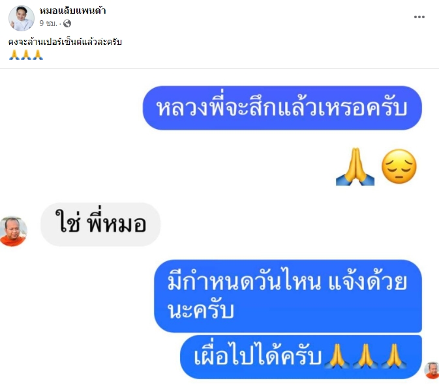
Task: Click the first praying emoji in เผื่อไปได้ครับ bubble
Action: (x=337, y=356)
